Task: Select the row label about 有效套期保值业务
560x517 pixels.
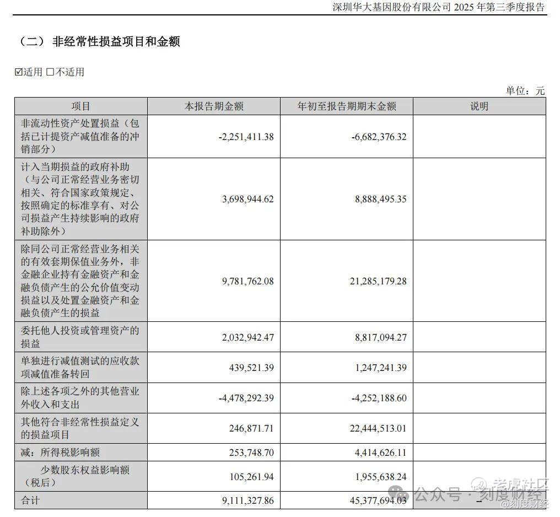Action: [80, 281]
